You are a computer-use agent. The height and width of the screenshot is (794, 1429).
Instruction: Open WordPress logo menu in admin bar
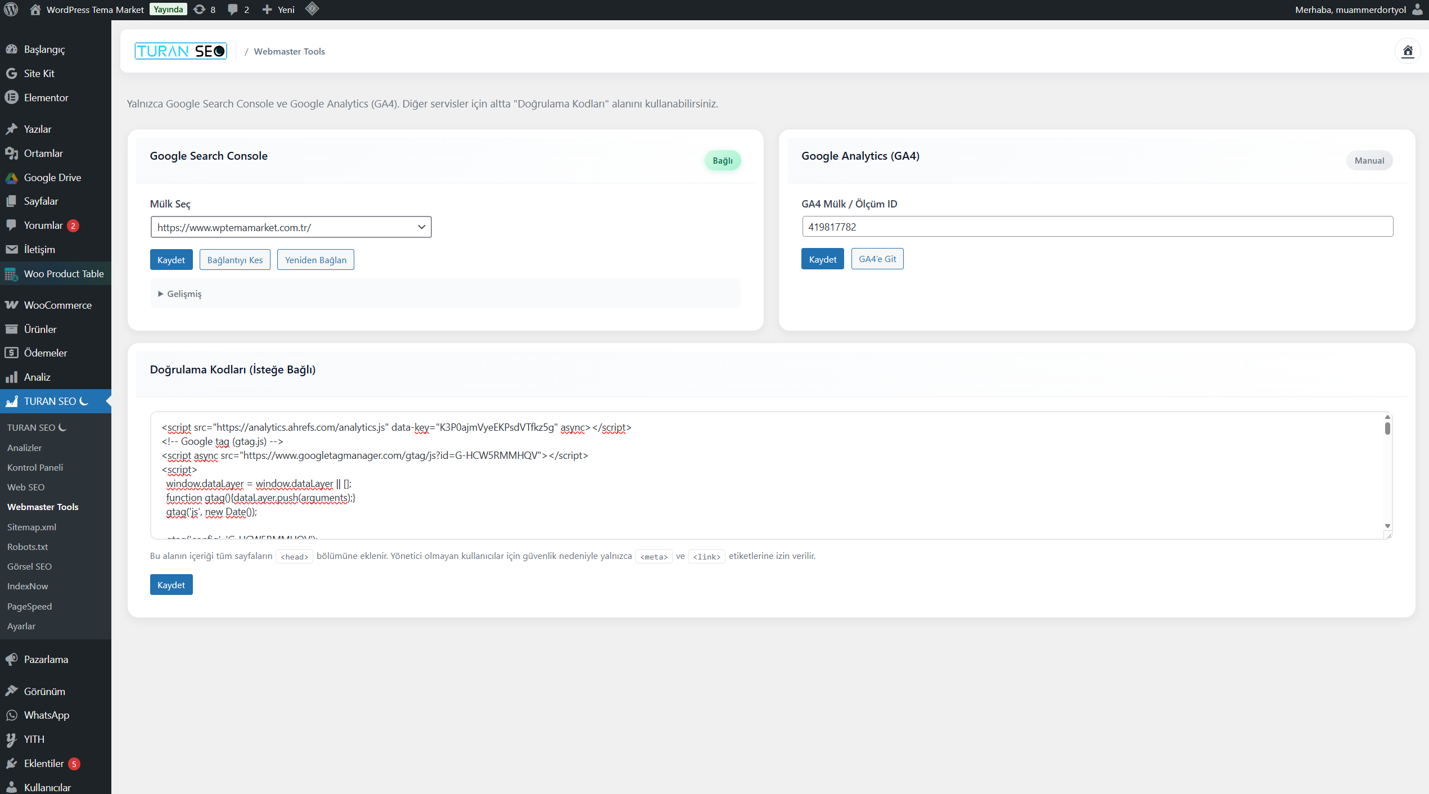(11, 10)
